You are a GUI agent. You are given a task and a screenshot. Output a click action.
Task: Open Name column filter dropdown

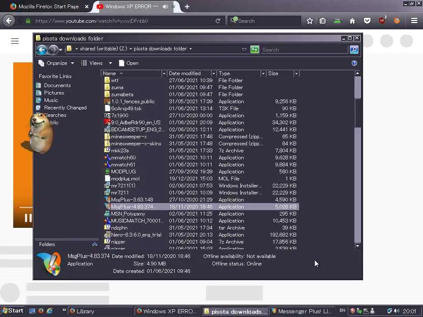point(164,73)
